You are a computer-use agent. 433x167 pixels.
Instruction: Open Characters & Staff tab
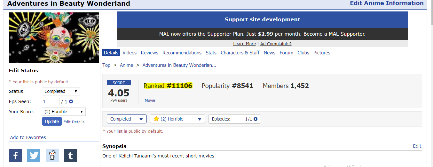240,53
